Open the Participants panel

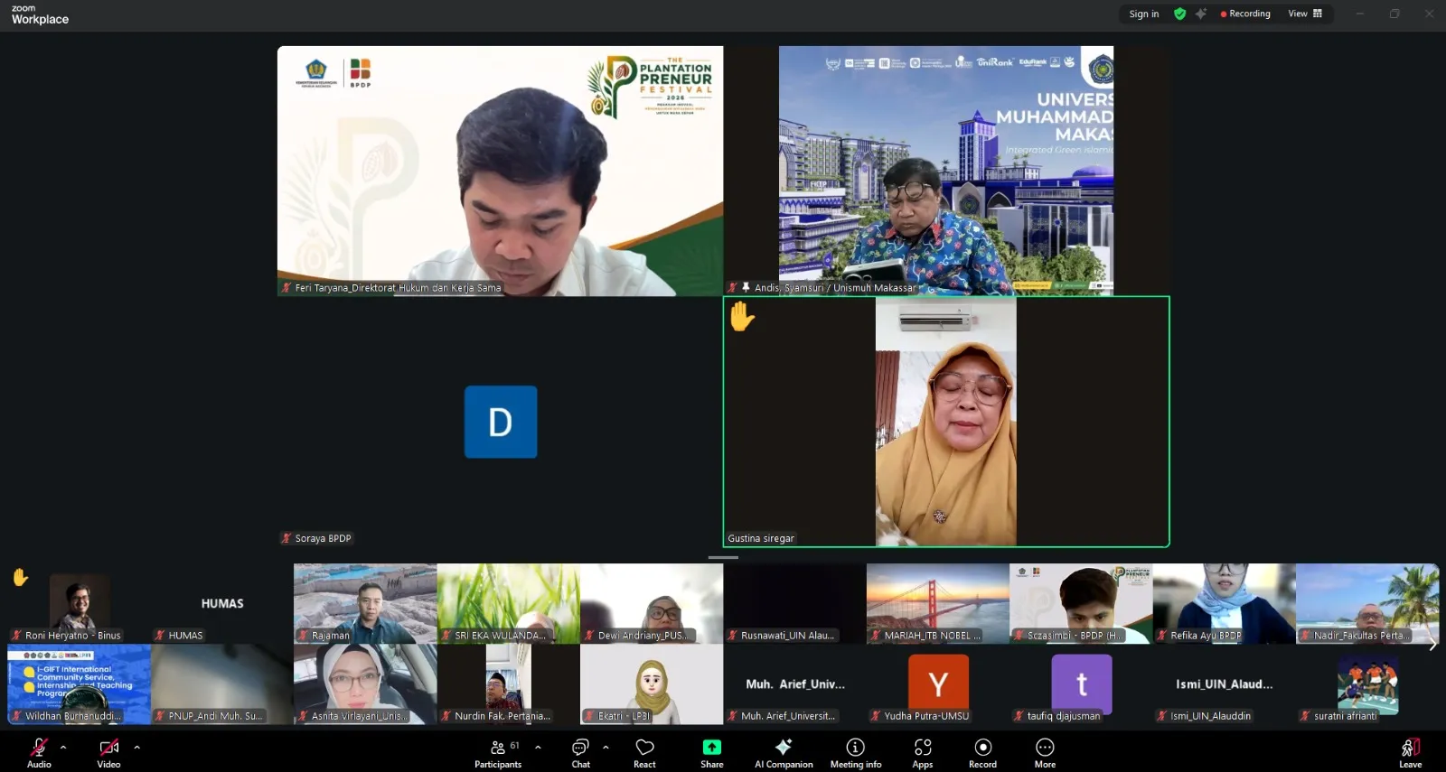tap(498, 752)
